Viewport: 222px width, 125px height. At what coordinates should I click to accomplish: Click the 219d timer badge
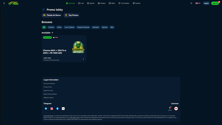[x=55, y=38]
